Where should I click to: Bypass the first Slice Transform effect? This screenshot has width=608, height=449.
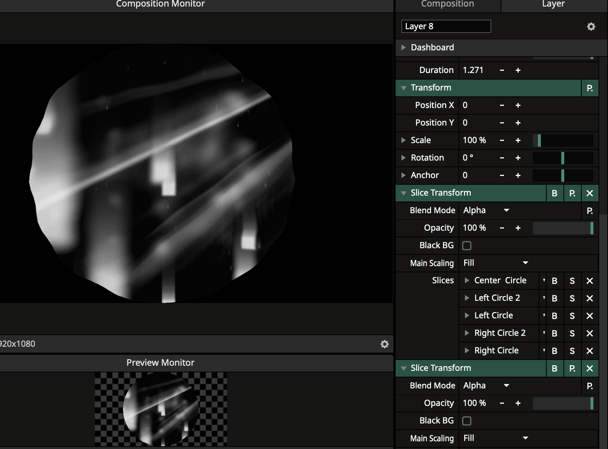click(554, 193)
